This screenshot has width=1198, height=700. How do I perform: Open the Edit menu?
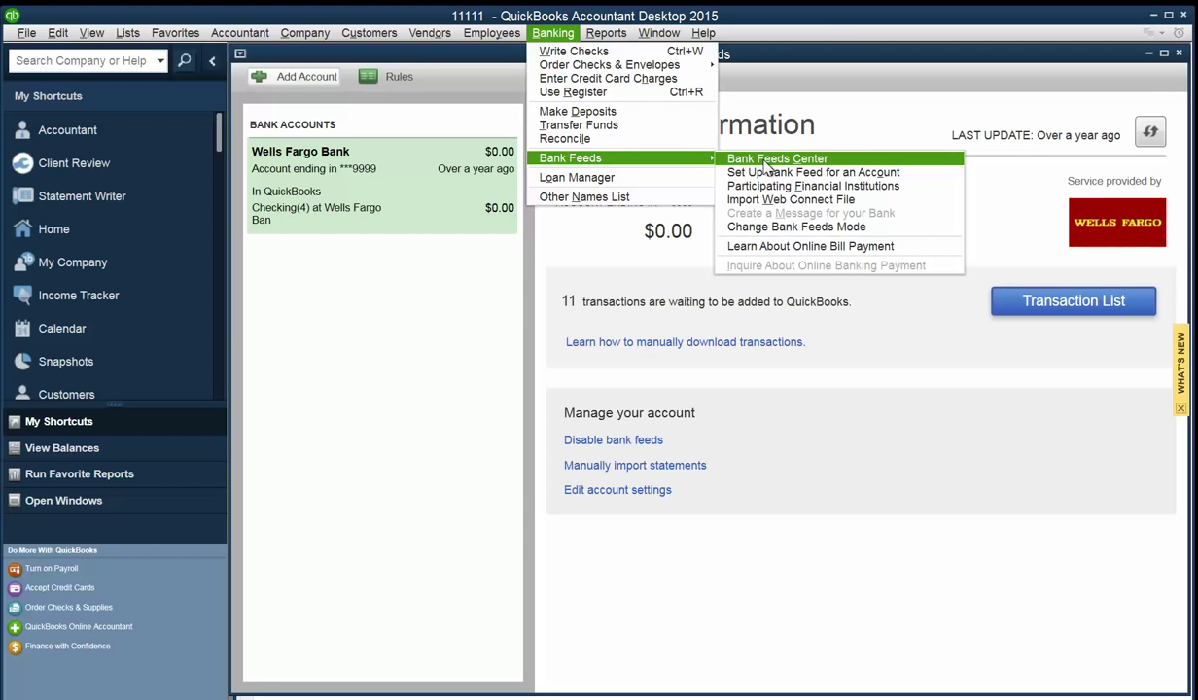pos(58,33)
